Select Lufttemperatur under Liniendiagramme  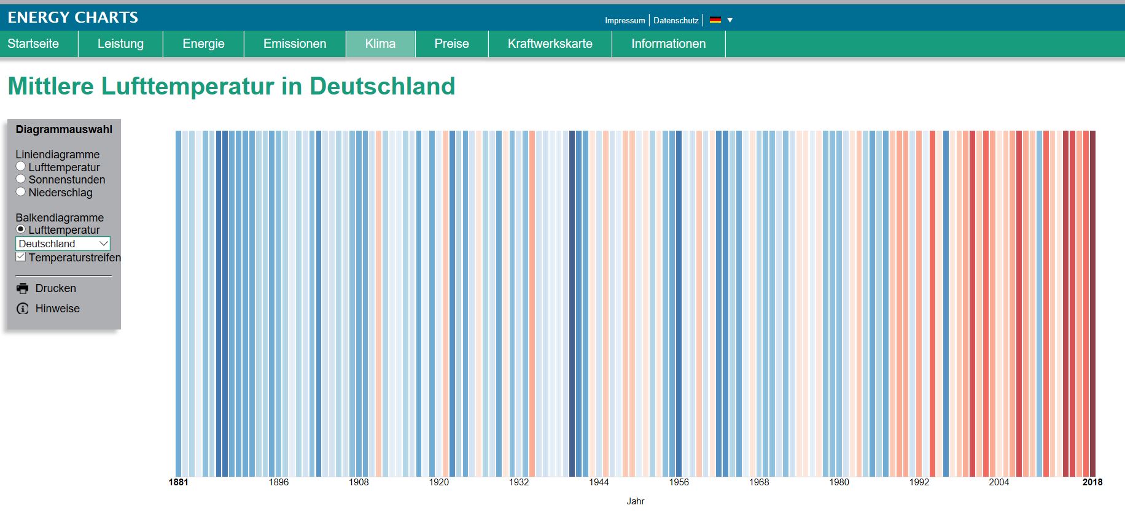click(x=21, y=167)
